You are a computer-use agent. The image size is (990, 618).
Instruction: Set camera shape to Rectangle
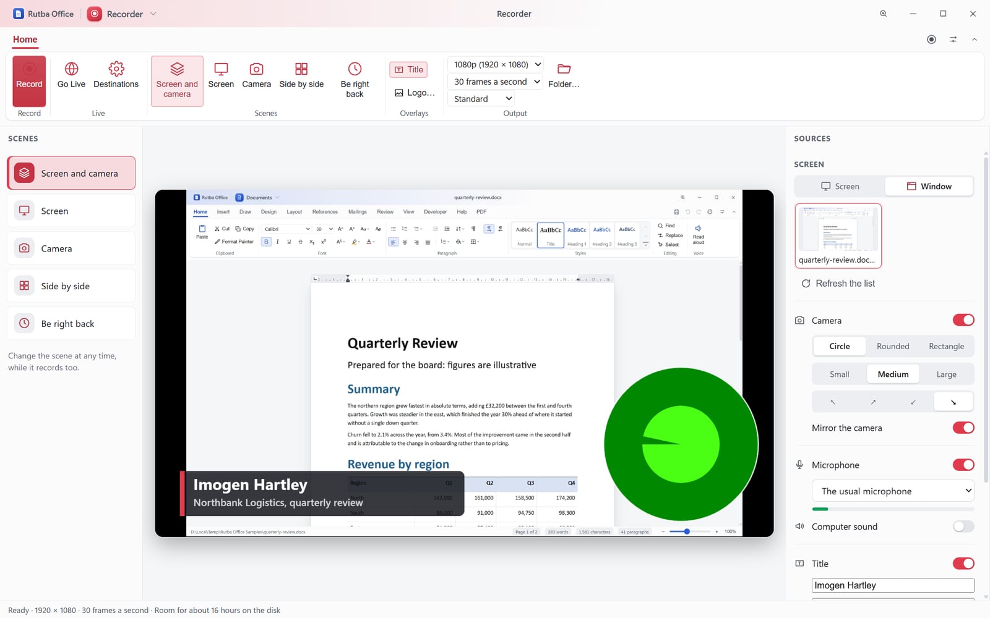(946, 346)
